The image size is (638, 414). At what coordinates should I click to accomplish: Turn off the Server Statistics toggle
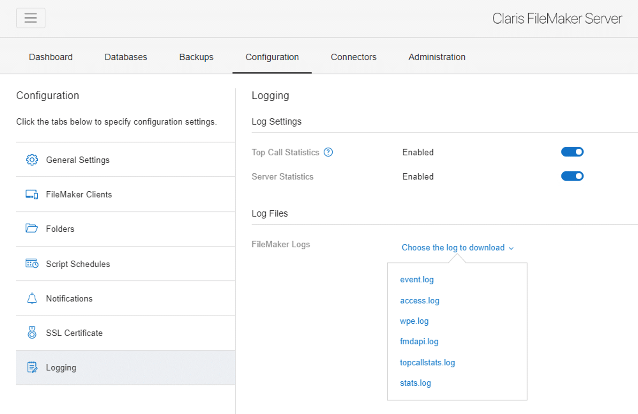pos(572,176)
